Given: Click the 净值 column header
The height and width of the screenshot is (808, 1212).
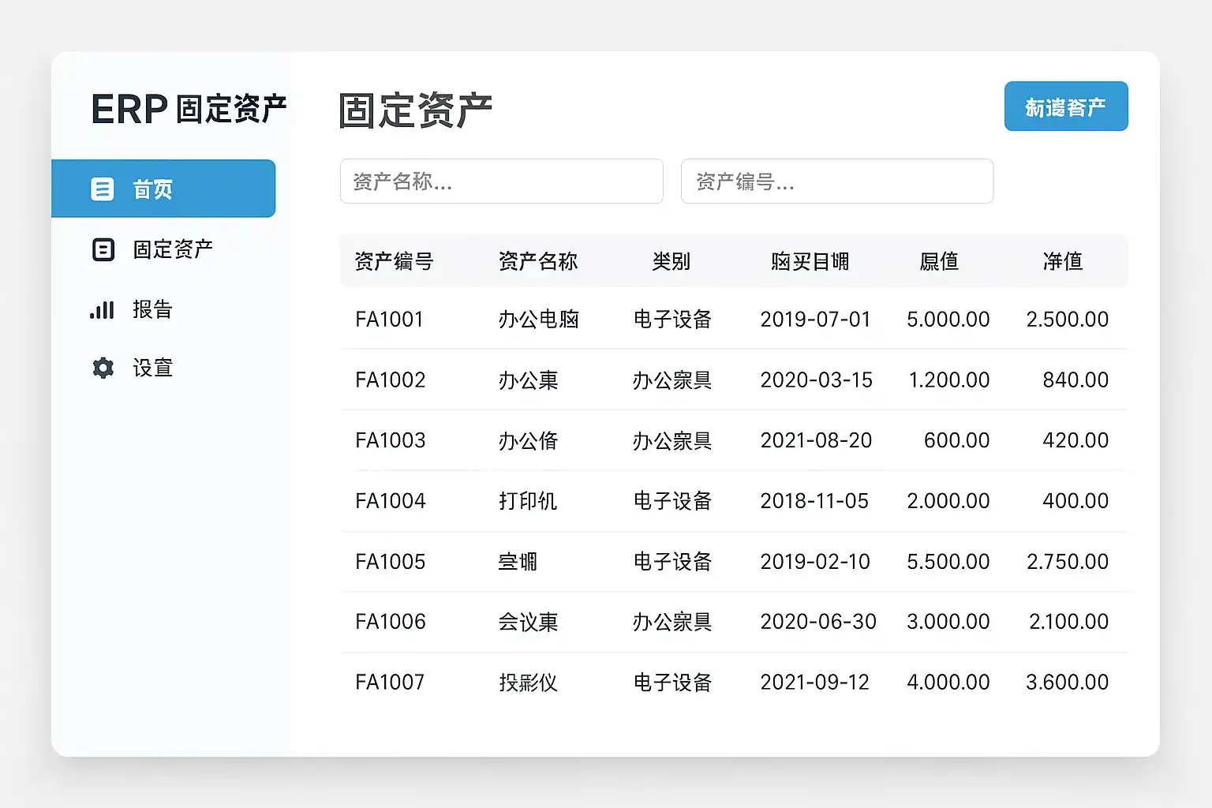Looking at the screenshot, I should coord(1062,261).
